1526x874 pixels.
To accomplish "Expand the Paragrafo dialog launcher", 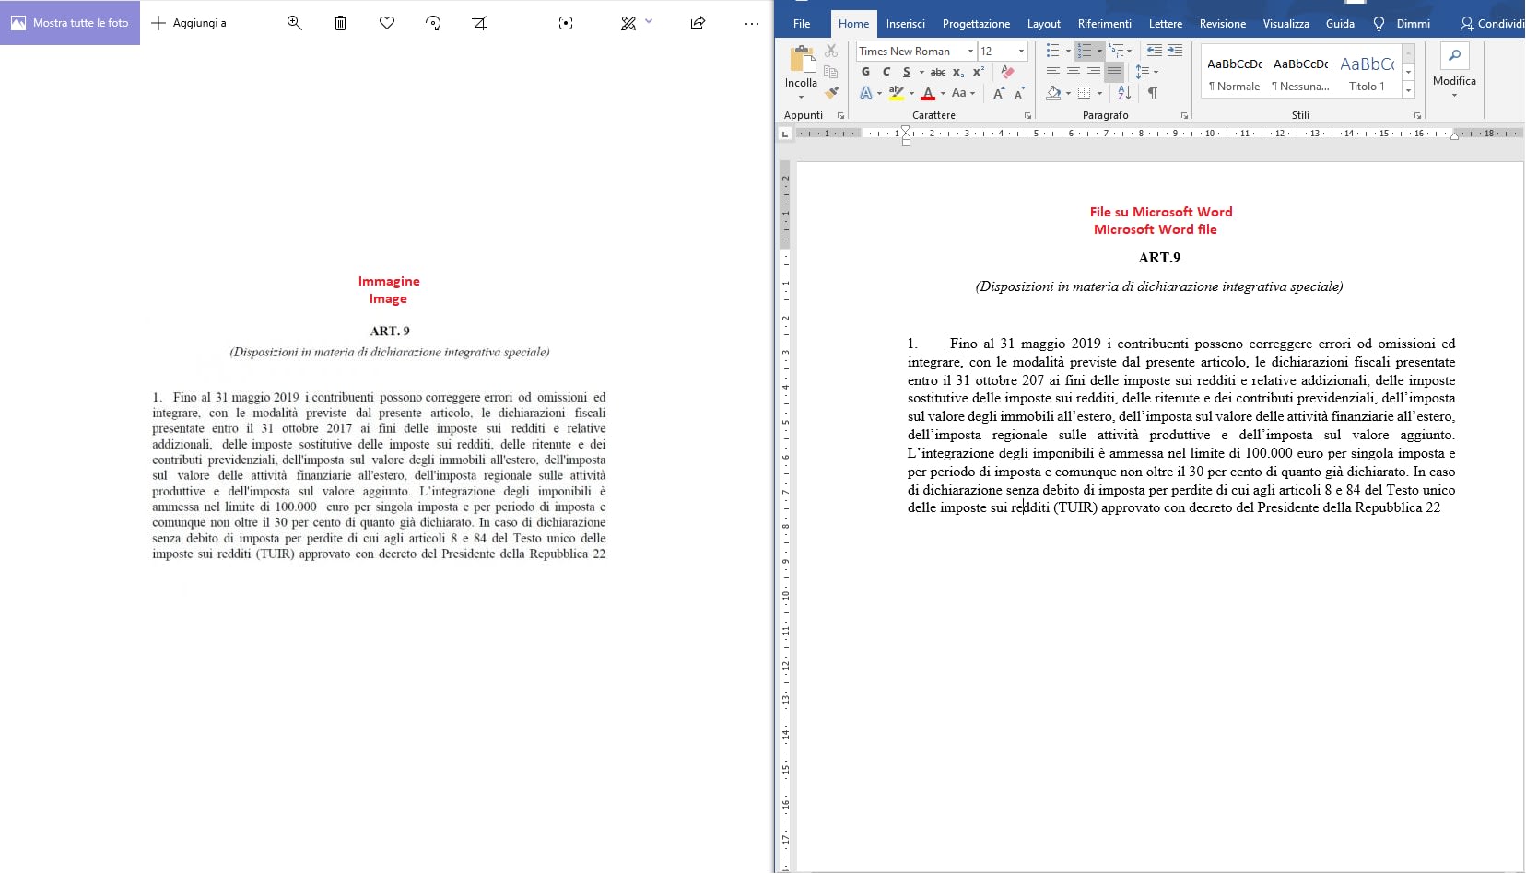I will click(x=1184, y=116).
